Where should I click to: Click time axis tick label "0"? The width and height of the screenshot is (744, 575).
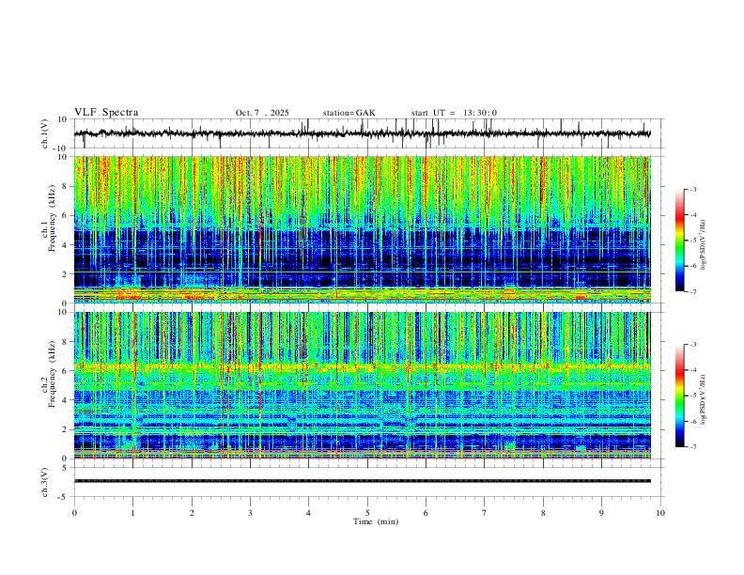pyautogui.click(x=74, y=513)
